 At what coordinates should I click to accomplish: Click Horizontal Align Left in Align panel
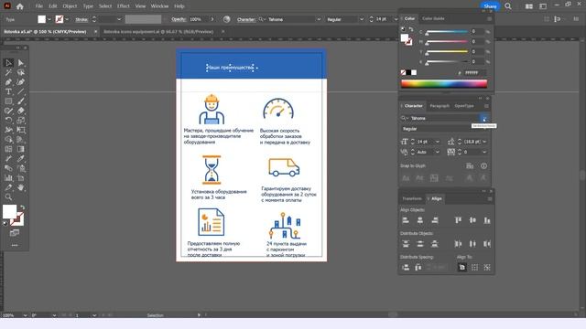406,220
